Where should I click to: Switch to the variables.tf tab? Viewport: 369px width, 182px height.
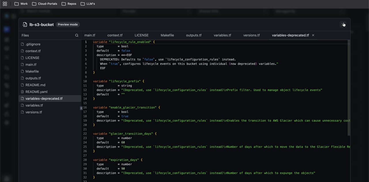222,35
